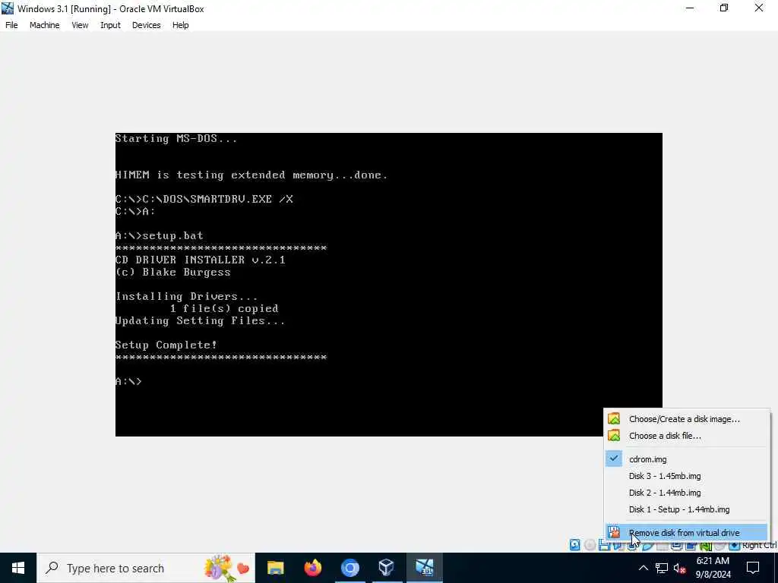Viewport: 778px width, 583px height.
Task: Open File Explorer from taskbar
Action: pos(275,568)
